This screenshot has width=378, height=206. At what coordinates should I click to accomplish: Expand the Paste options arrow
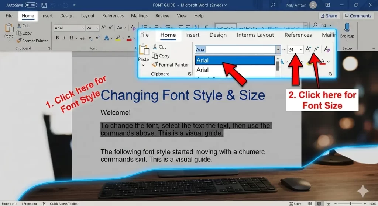9,41
